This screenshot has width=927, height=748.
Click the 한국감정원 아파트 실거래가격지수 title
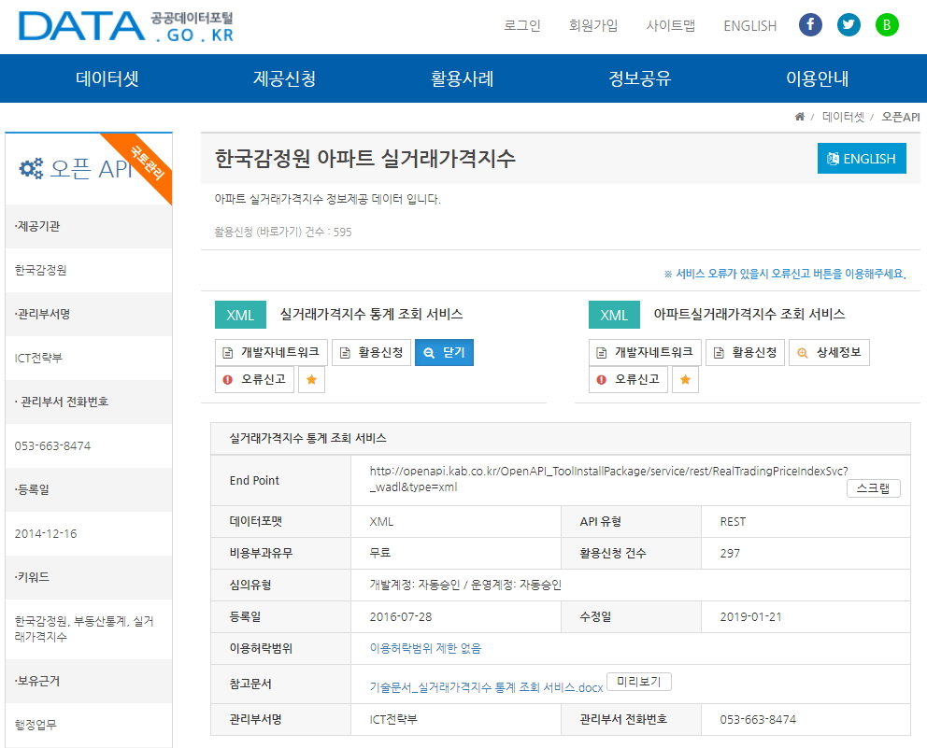tap(364, 158)
